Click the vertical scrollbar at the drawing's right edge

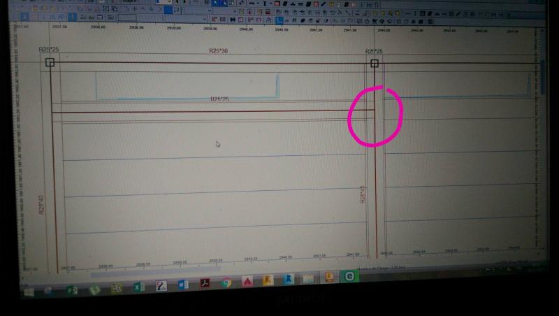click(x=544, y=77)
